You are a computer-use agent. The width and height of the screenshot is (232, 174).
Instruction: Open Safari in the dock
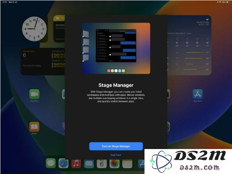[x=64, y=163]
